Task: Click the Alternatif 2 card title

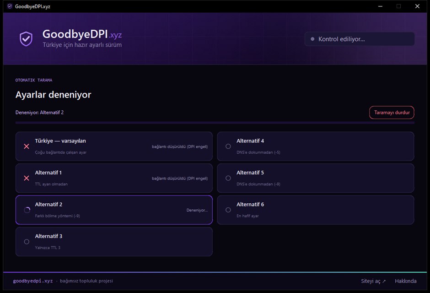Action: (48, 204)
